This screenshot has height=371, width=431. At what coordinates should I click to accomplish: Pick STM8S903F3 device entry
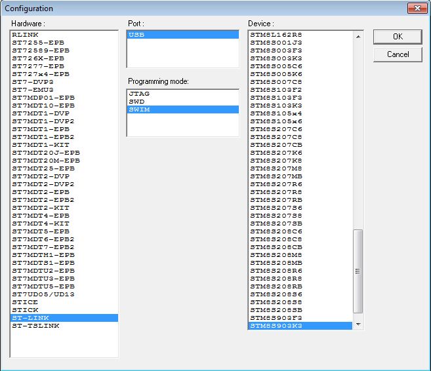(x=276, y=318)
